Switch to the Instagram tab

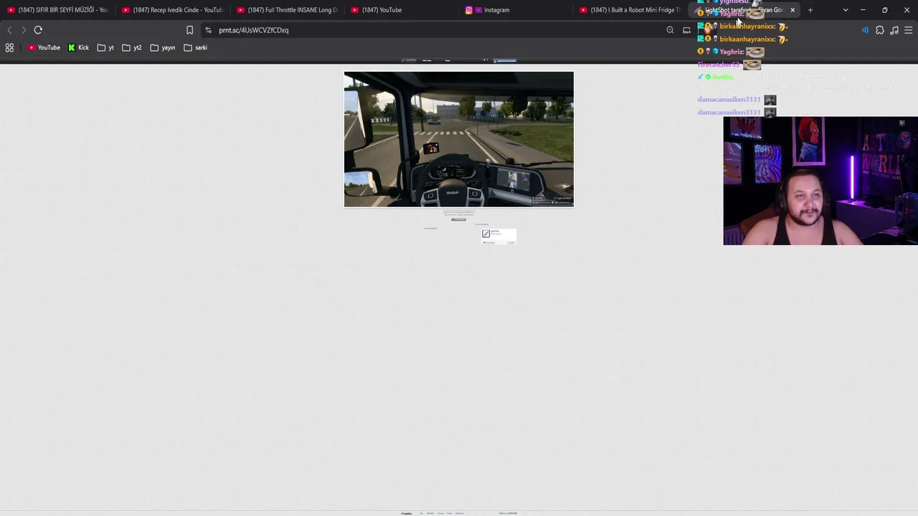pyautogui.click(x=516, y=10)
